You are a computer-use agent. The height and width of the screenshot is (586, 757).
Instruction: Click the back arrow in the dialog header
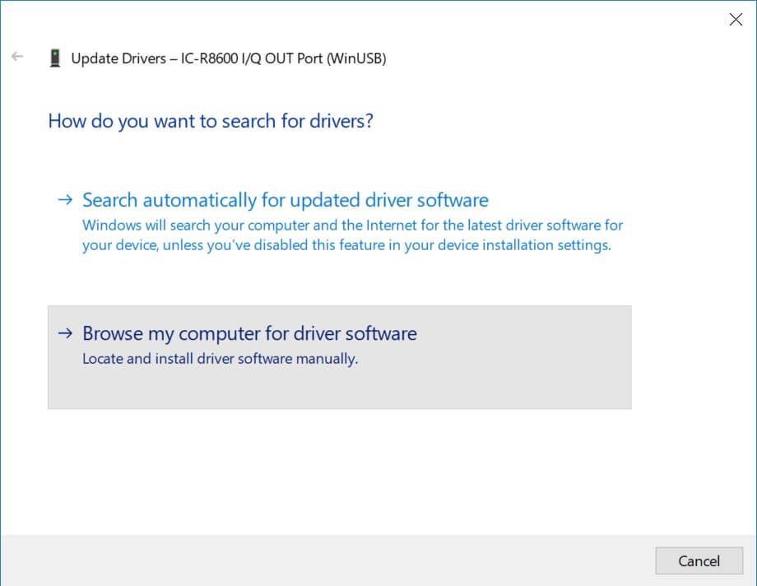17,57
